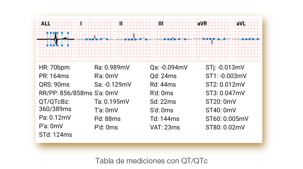Select the STj: -0.013mV entry
This screenshot has height=169, width=303.
(225, 67)
